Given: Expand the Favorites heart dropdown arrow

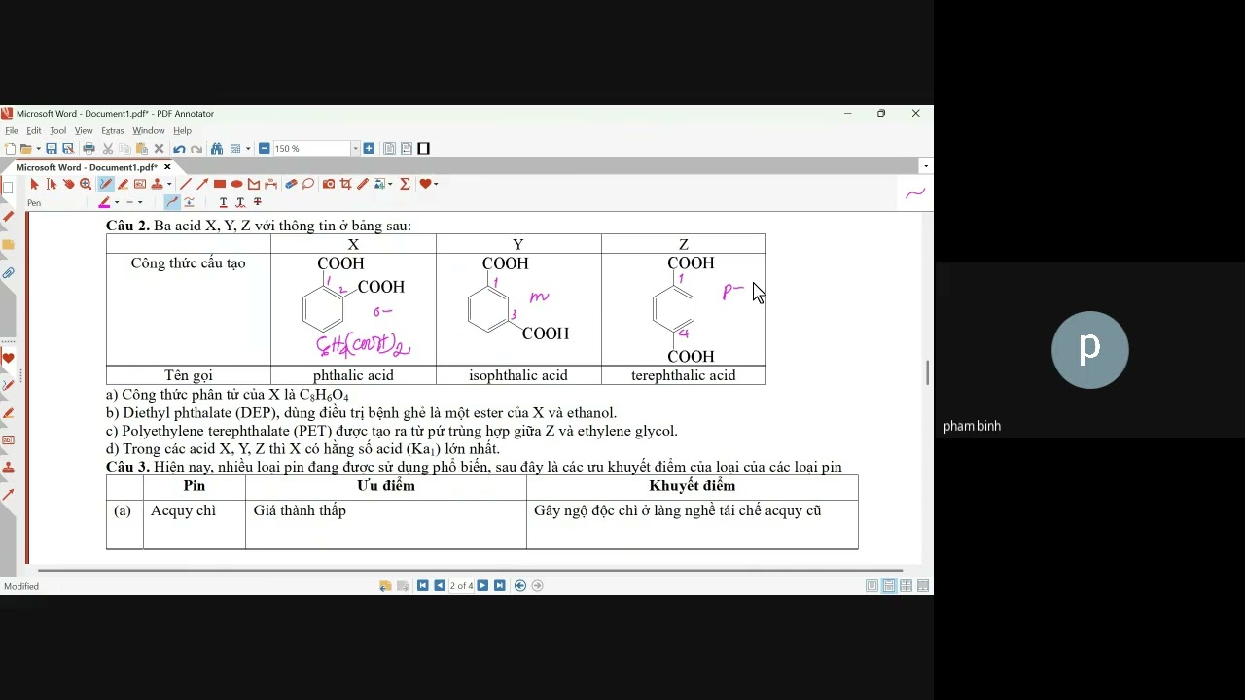Looking at the screenshot, I should pyautogui.click(x=436, y=184).
